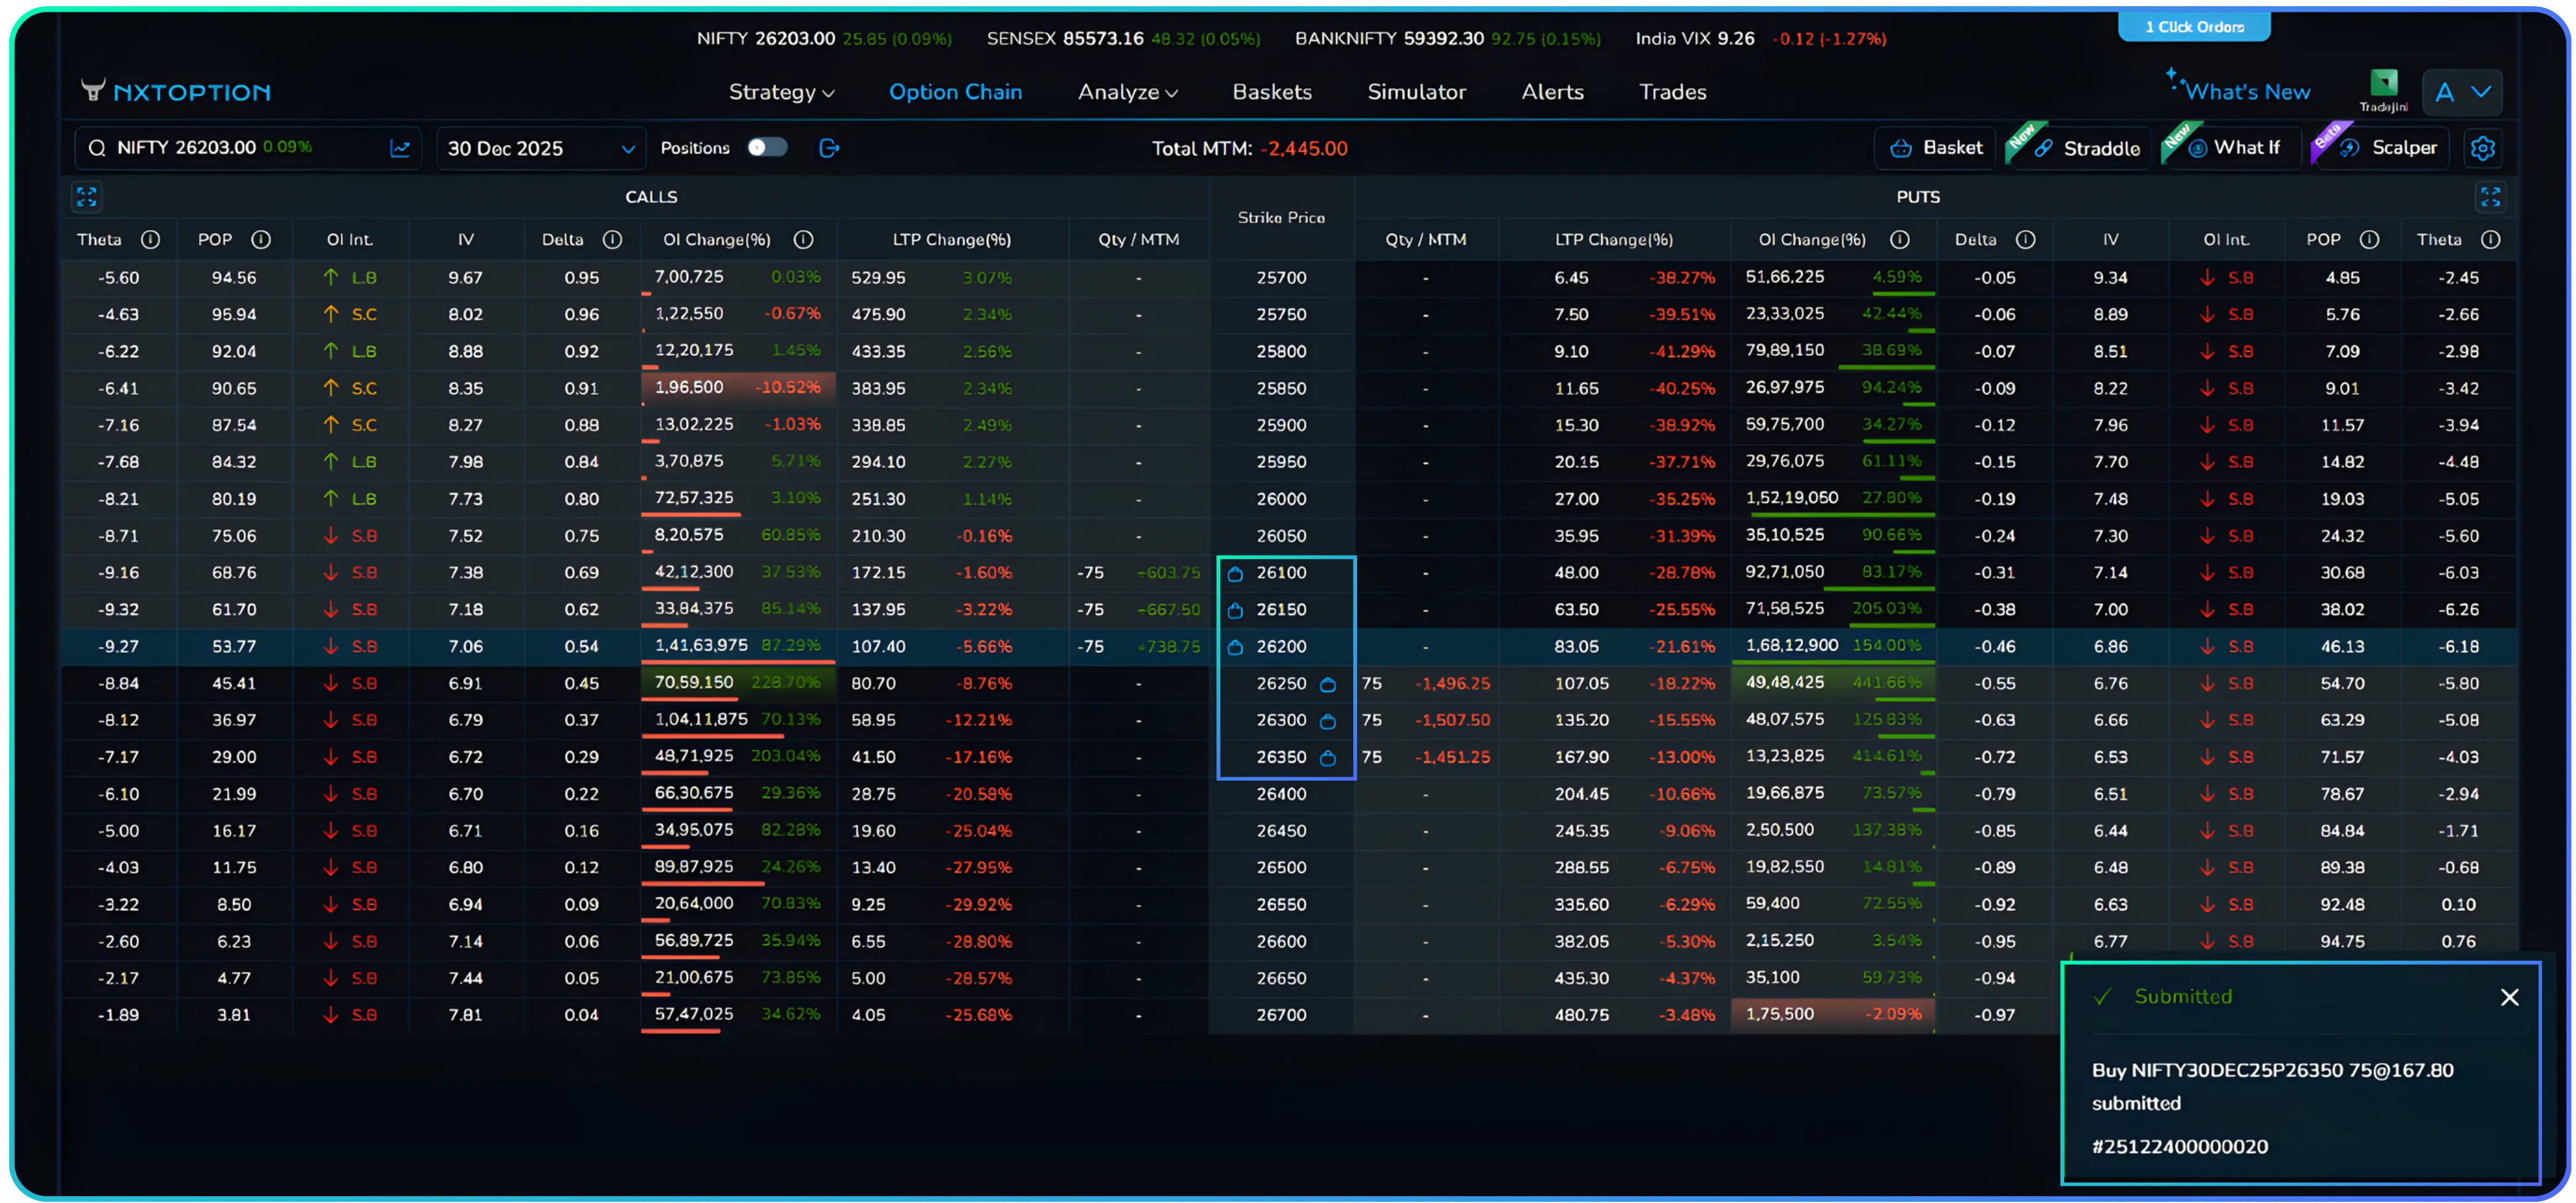This screenshot has height=1203, width=2576.
Task: Switch to the Simulator tab
Action: pos(1417,92)
